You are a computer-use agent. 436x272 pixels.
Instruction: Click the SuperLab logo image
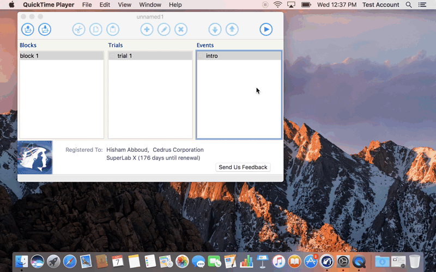(35, 157)
